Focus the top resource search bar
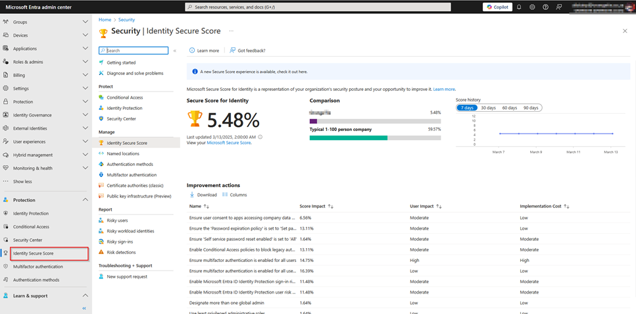 pyautogui.click(x=318, y=7)
